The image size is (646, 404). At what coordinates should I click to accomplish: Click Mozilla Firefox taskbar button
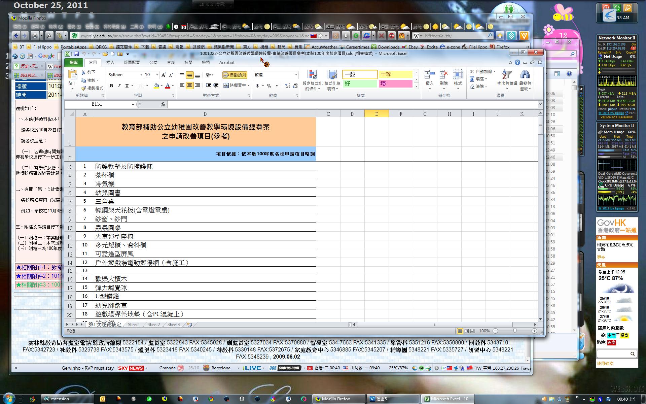tap(338, 399)
